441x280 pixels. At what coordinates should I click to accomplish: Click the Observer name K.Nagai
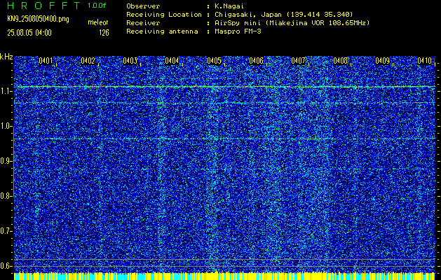[x=230, y=6]
